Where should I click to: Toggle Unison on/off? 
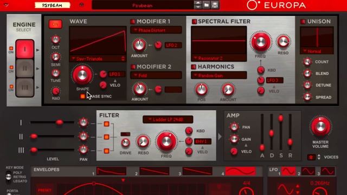(303, 22)
